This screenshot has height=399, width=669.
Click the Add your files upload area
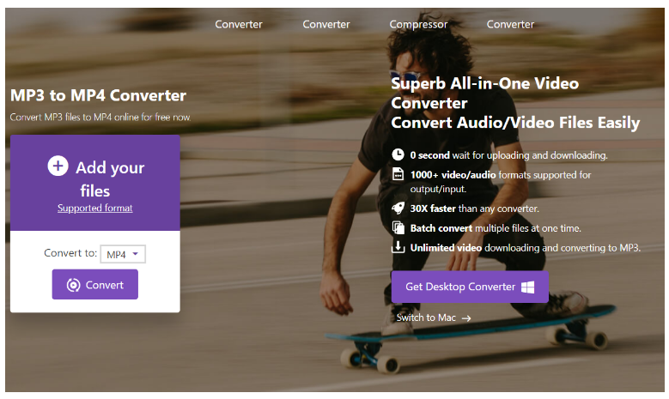95,183
